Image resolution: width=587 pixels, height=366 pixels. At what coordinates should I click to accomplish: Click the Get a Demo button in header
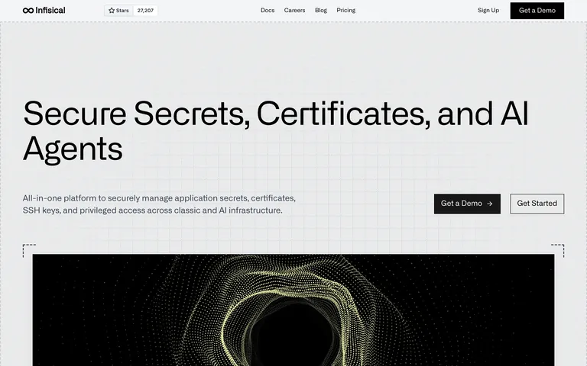pyautogui.click(x=537, y=11)
